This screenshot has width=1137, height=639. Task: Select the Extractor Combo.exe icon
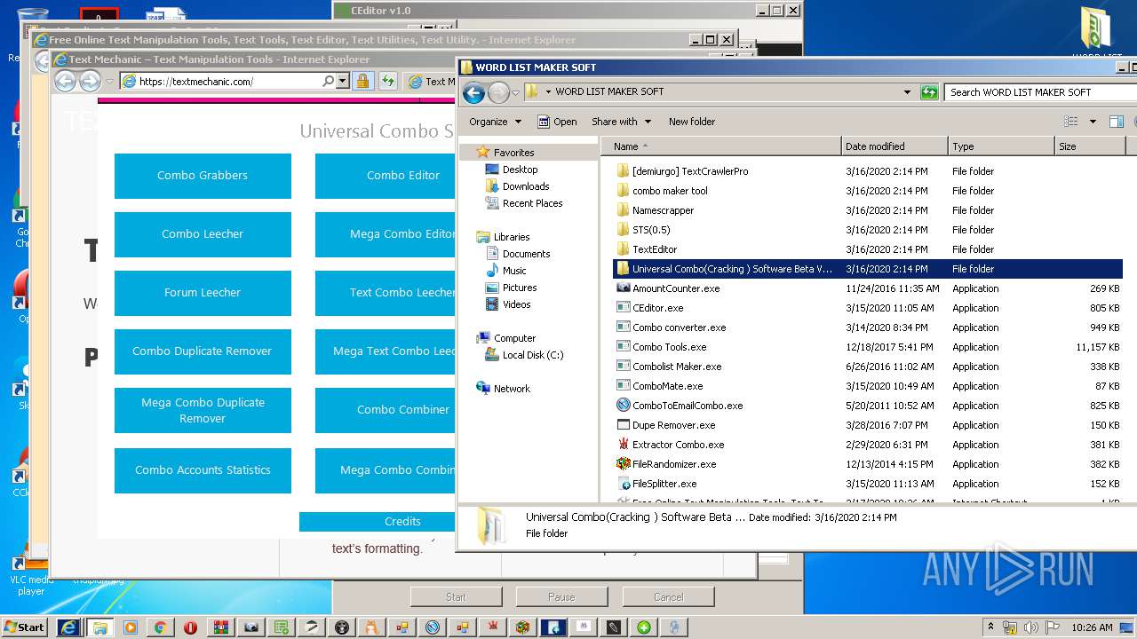[623, 445]
